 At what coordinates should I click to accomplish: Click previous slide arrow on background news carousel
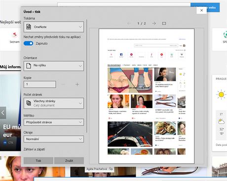tap(3, 112)
